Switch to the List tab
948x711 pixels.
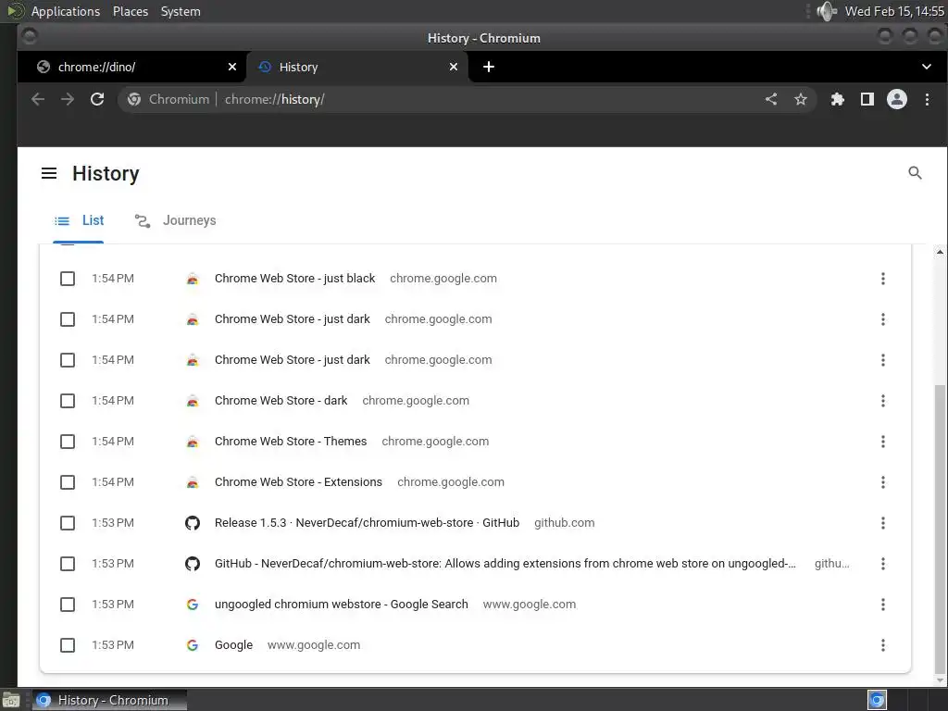(79, 220)
